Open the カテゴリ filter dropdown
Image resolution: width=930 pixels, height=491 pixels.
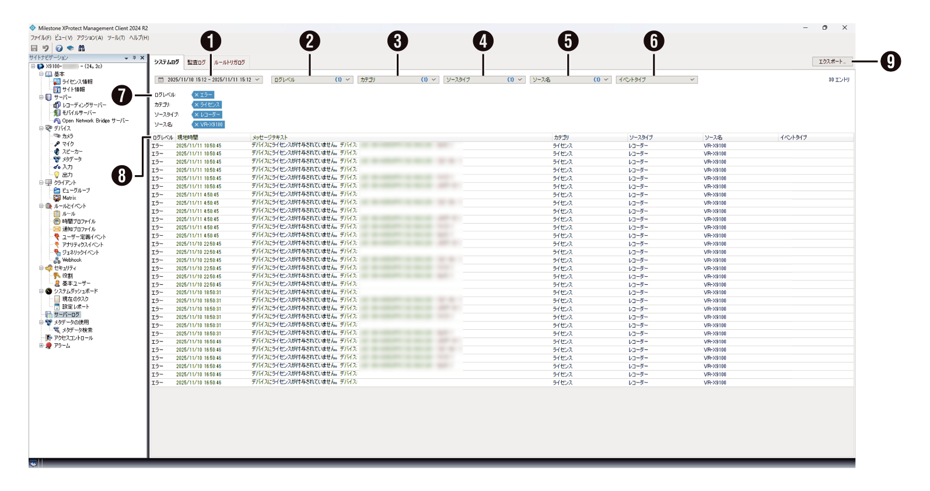click(x=398, y=79)
